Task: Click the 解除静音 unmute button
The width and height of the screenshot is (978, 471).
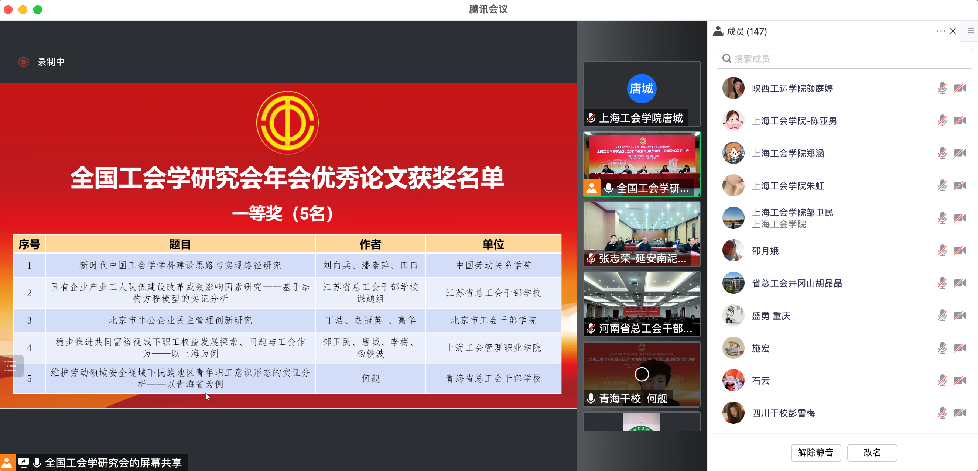Action: click(x=815, y=453)
